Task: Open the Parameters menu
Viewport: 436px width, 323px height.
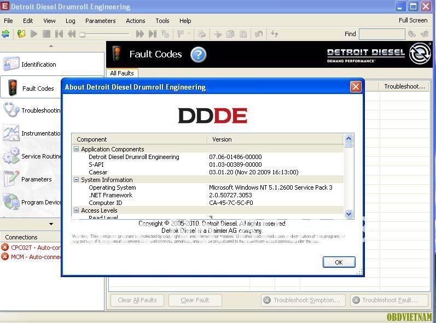Action: click(x=100, y=21)
